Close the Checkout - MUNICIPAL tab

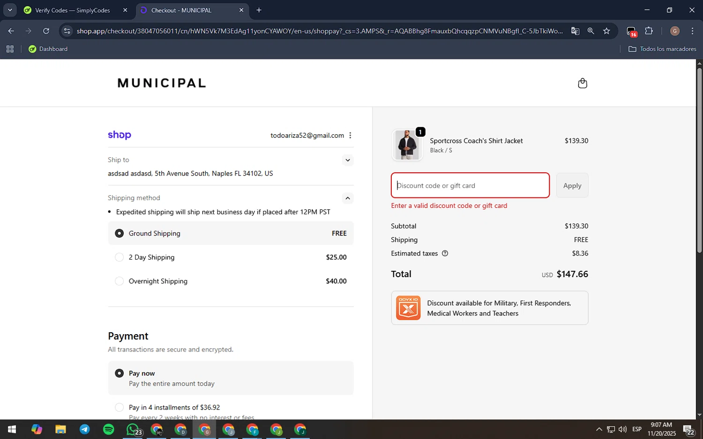click(241, 10)
